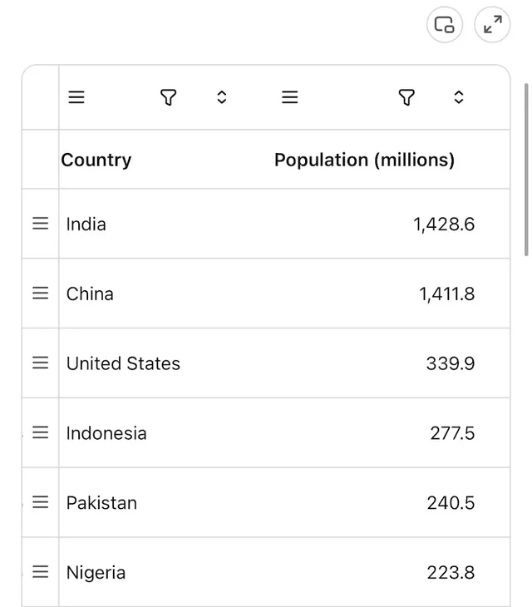Viewport: 532px width, 607px height.
Task: Click the China row handle
Action: [x=40, y=293]
